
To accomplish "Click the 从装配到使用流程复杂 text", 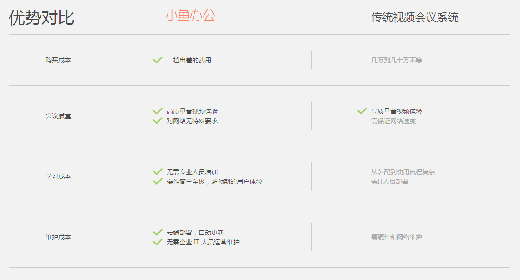I will tap(403, 172).
